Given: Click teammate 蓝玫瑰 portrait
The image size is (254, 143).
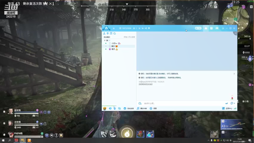Looking at the screenshot, I should tap(10, 112).
